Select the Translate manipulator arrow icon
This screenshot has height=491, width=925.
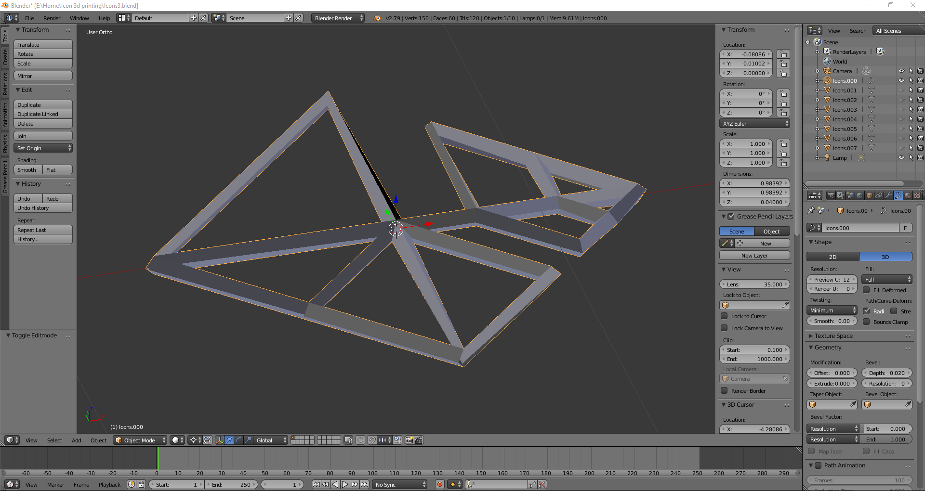click(229, 440)
